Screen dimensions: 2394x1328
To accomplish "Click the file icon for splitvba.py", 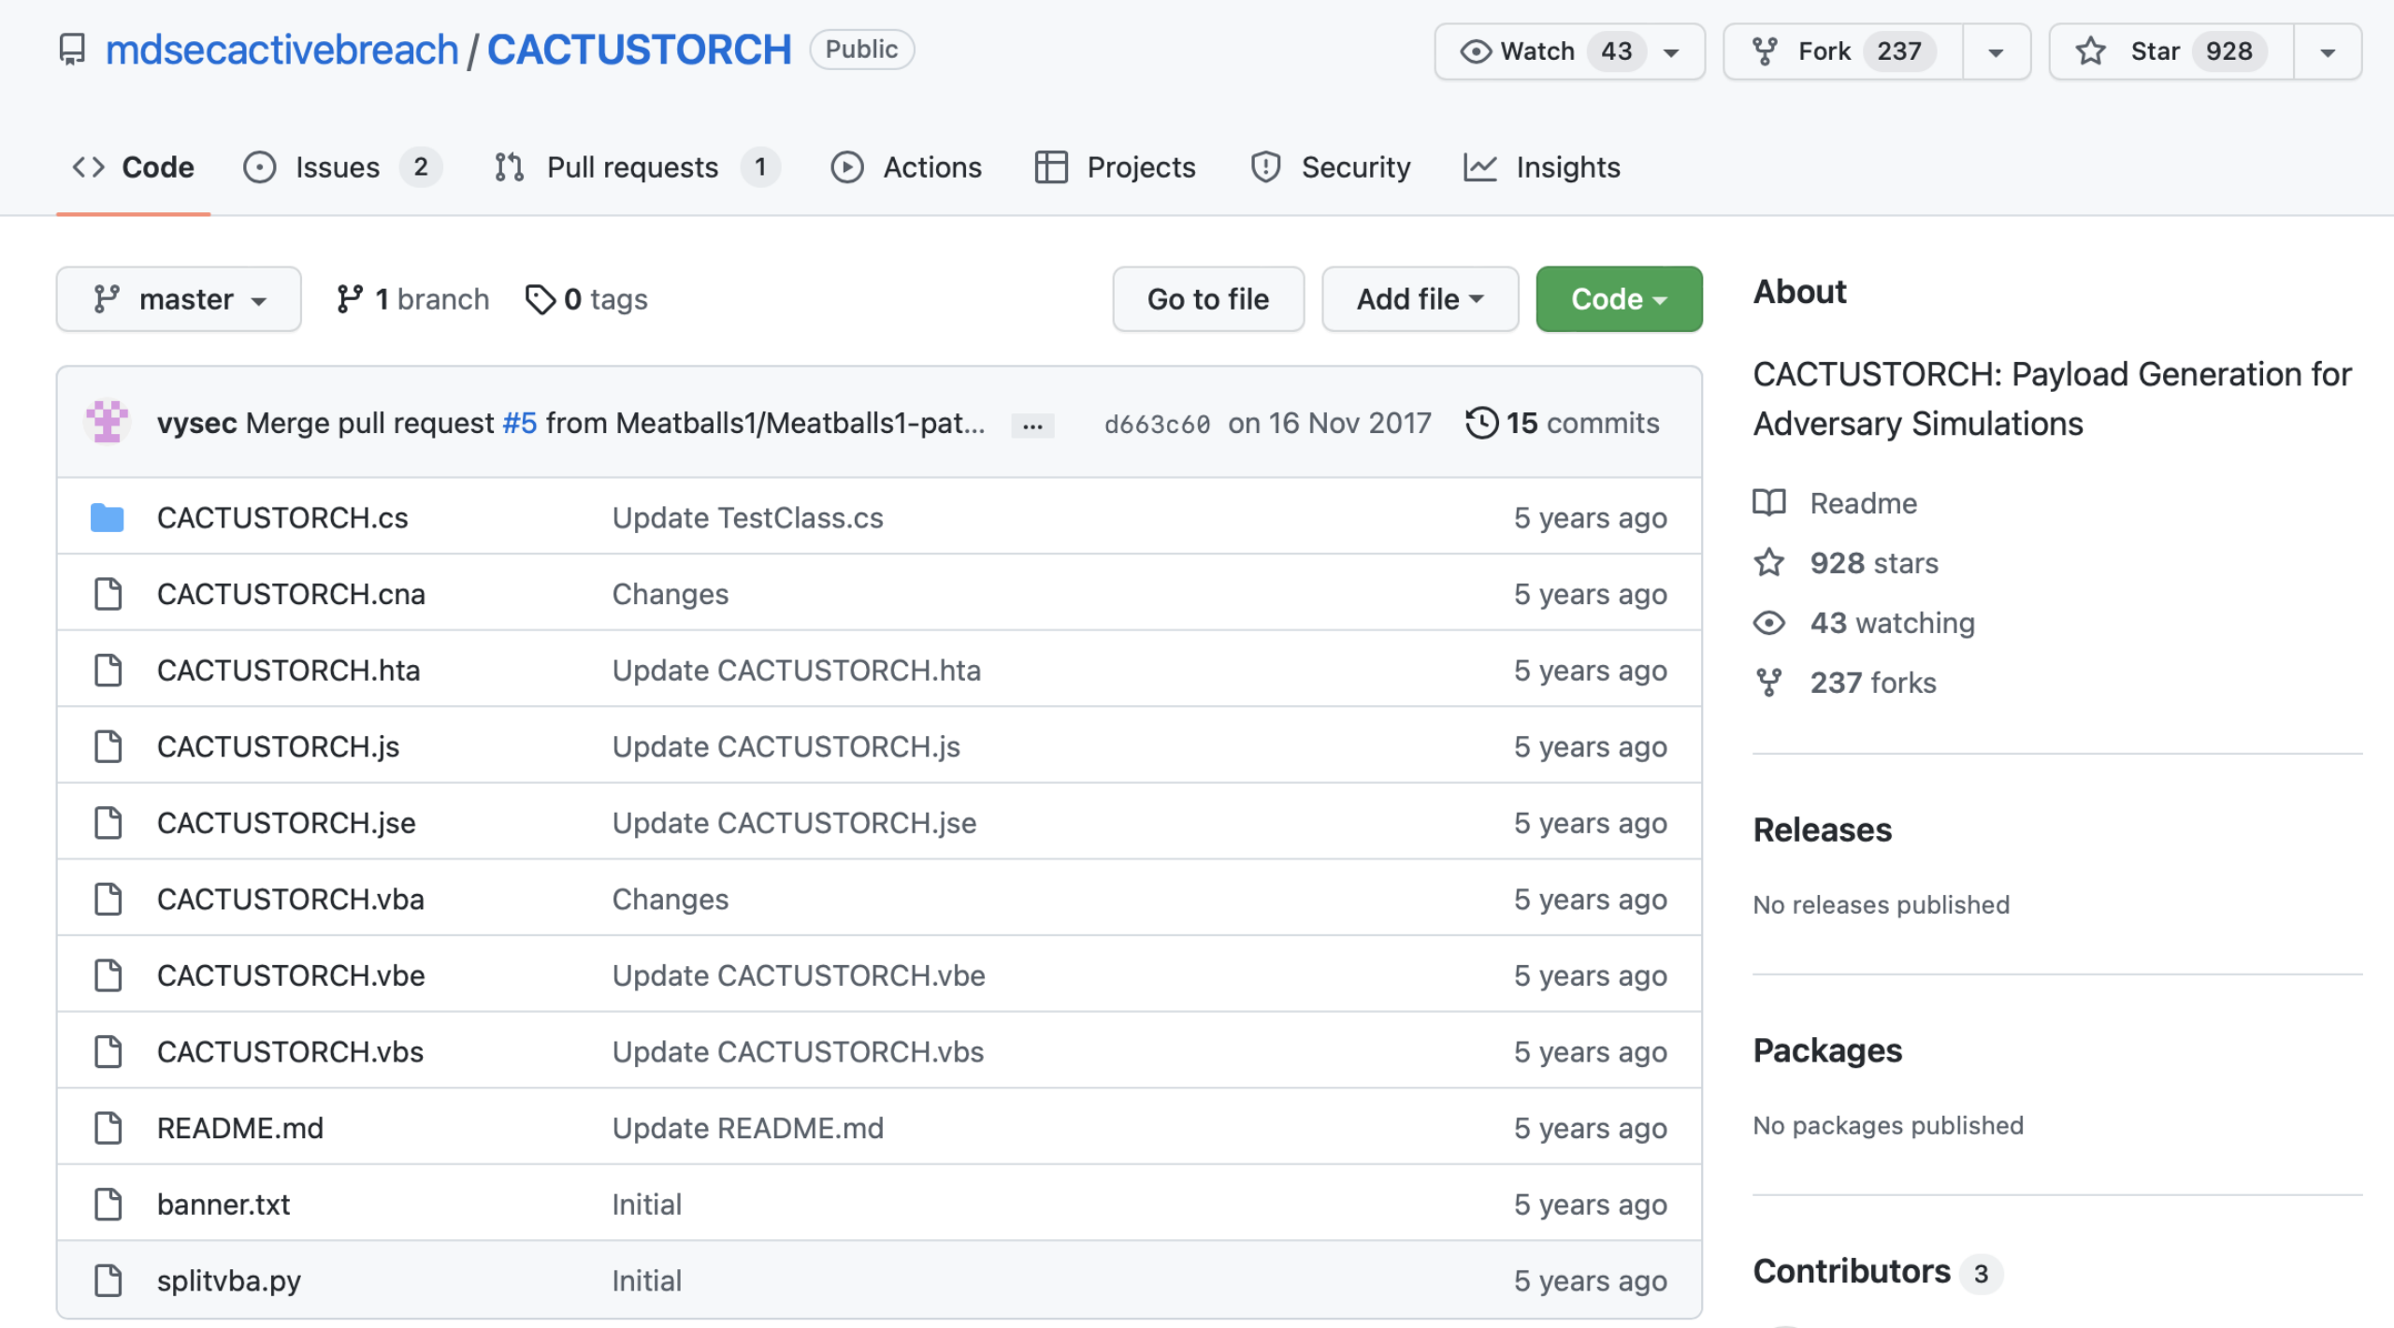I will coord(108,1281).
